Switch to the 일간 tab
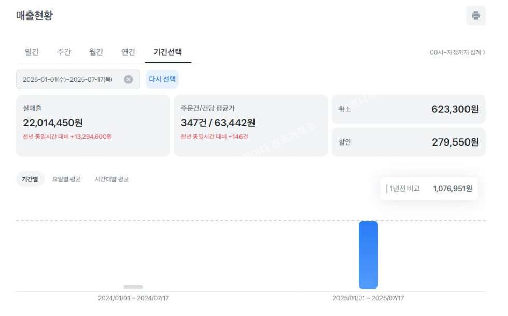This screenshot has height=316, width=508. [32, 52]
